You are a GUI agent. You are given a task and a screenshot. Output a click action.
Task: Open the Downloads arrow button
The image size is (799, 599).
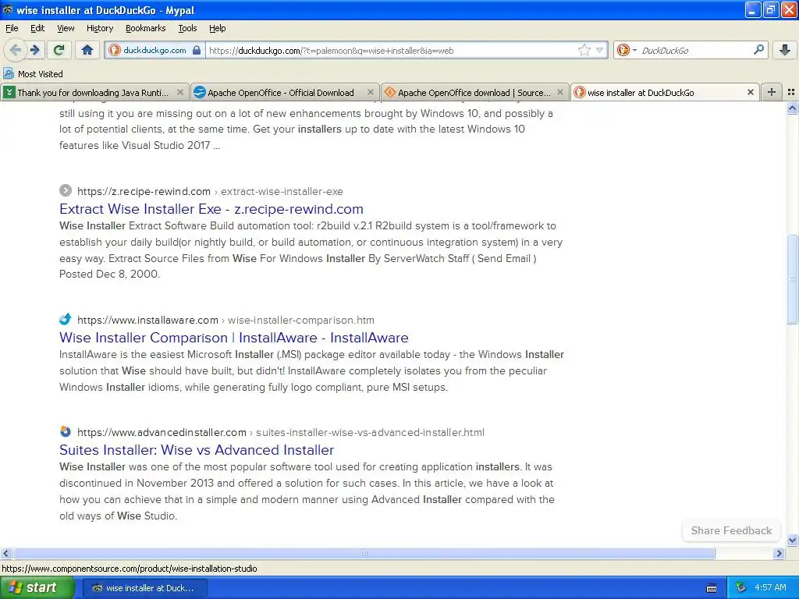point(785,50)
